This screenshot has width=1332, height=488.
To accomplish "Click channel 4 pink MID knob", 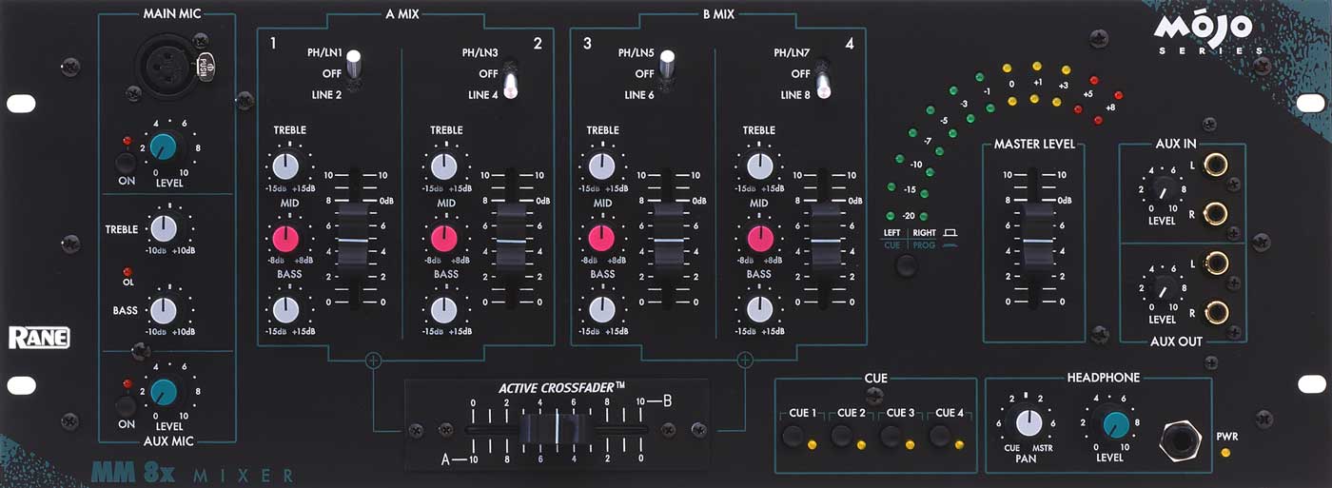I will (x=758, y=238).
